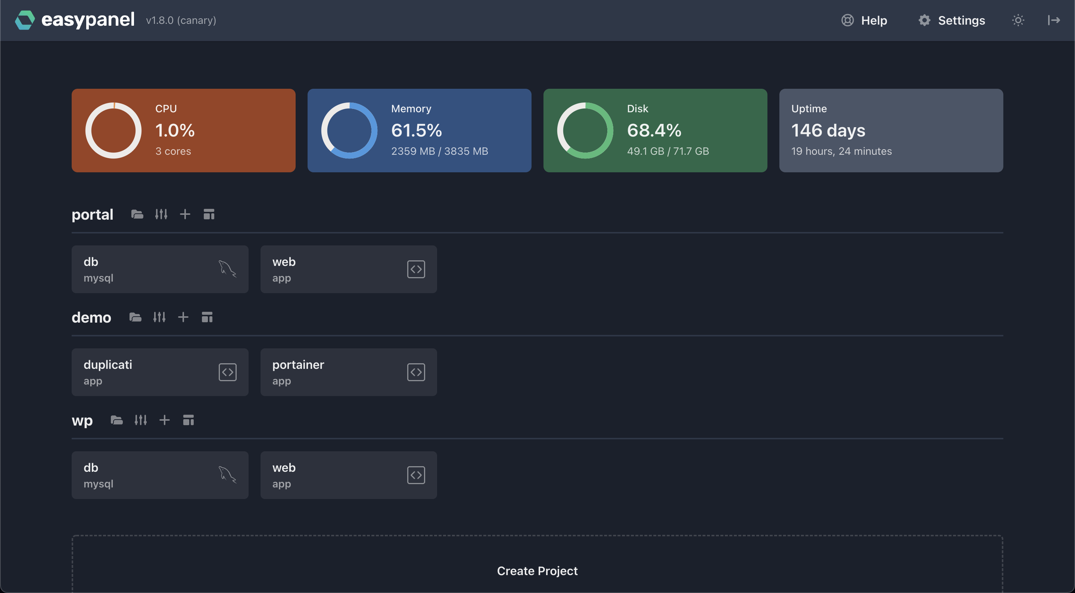
Task: Open the portainer app service card
Action: click(349, 372)
